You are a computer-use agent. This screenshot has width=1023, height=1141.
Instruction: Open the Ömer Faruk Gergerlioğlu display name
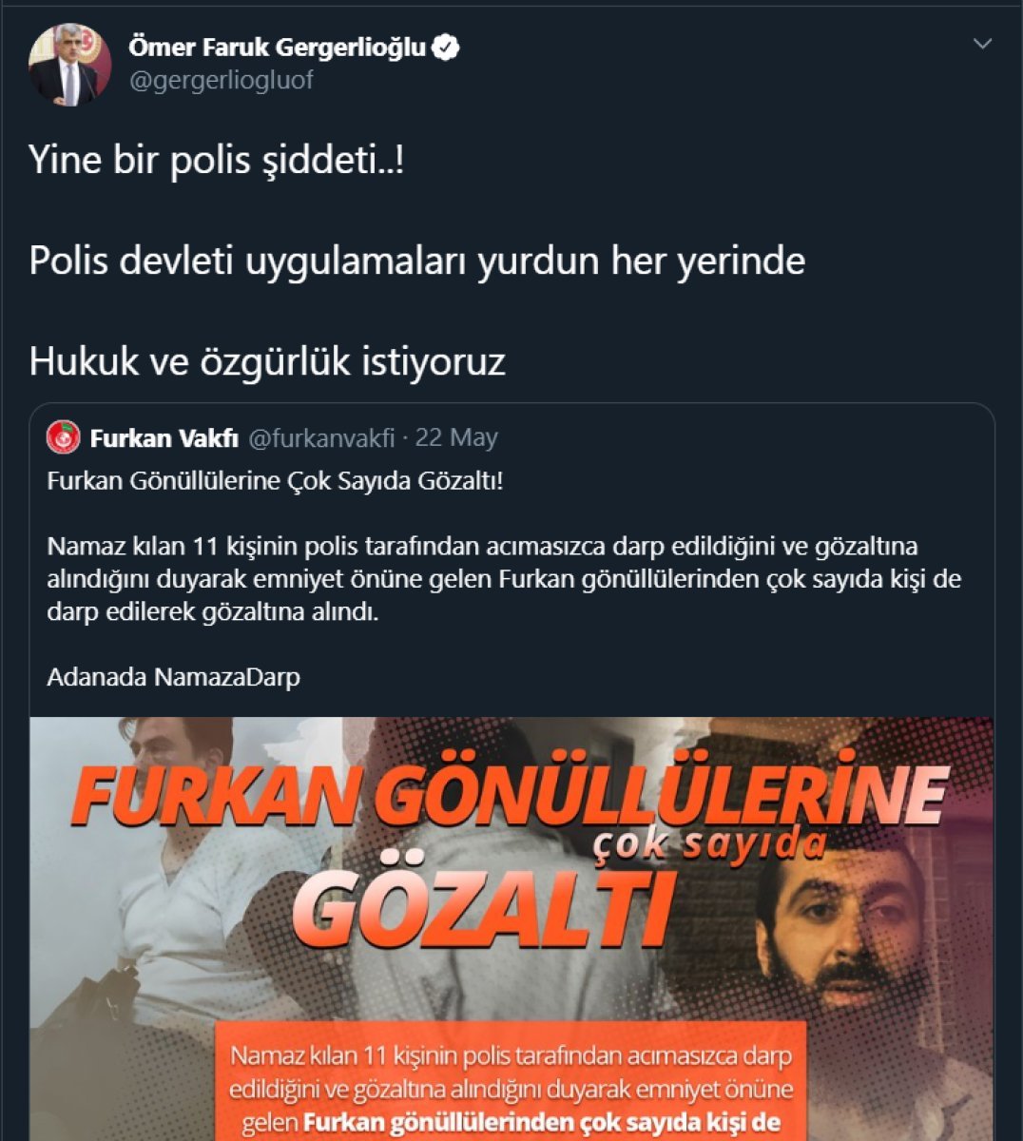[x=277, y=48]
